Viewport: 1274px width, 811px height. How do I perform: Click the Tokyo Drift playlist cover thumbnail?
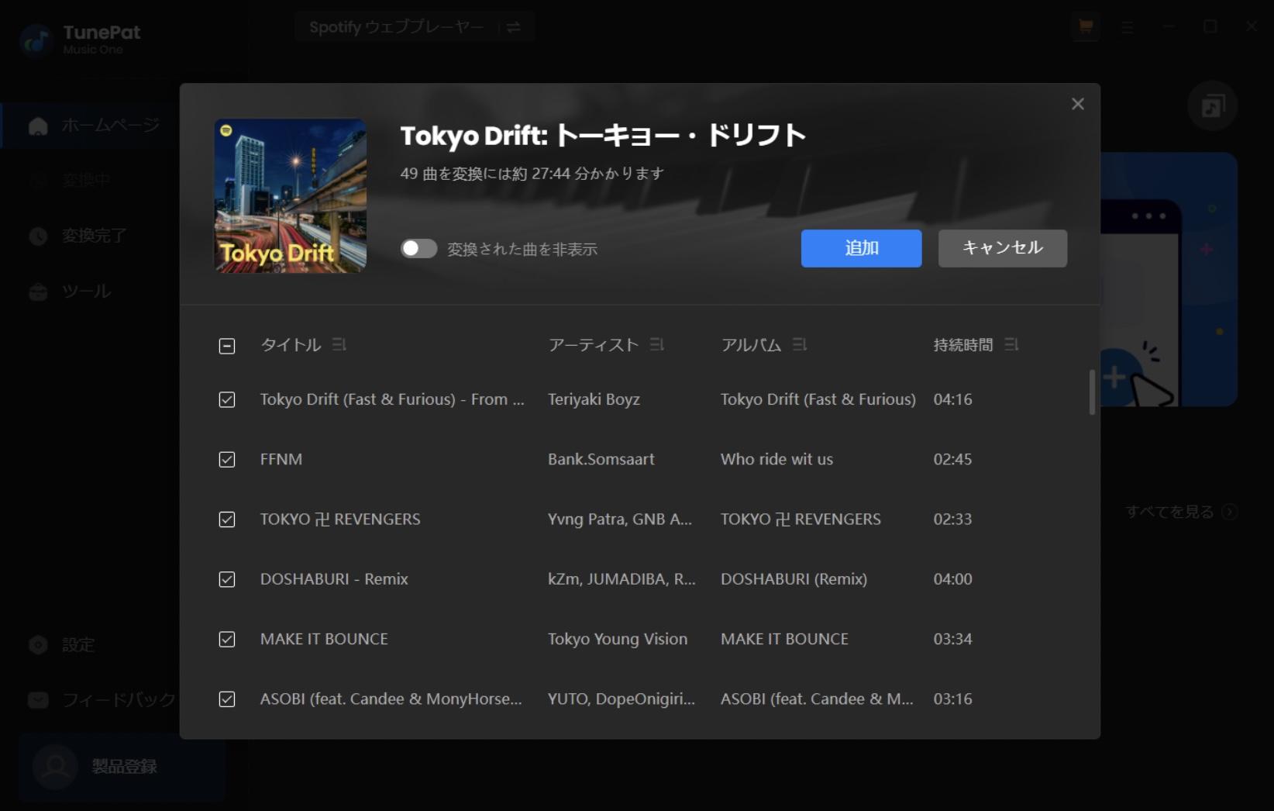coord(291,195)
